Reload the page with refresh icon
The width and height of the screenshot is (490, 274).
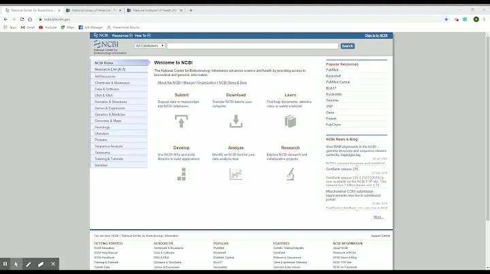click(x=22, y=19)
